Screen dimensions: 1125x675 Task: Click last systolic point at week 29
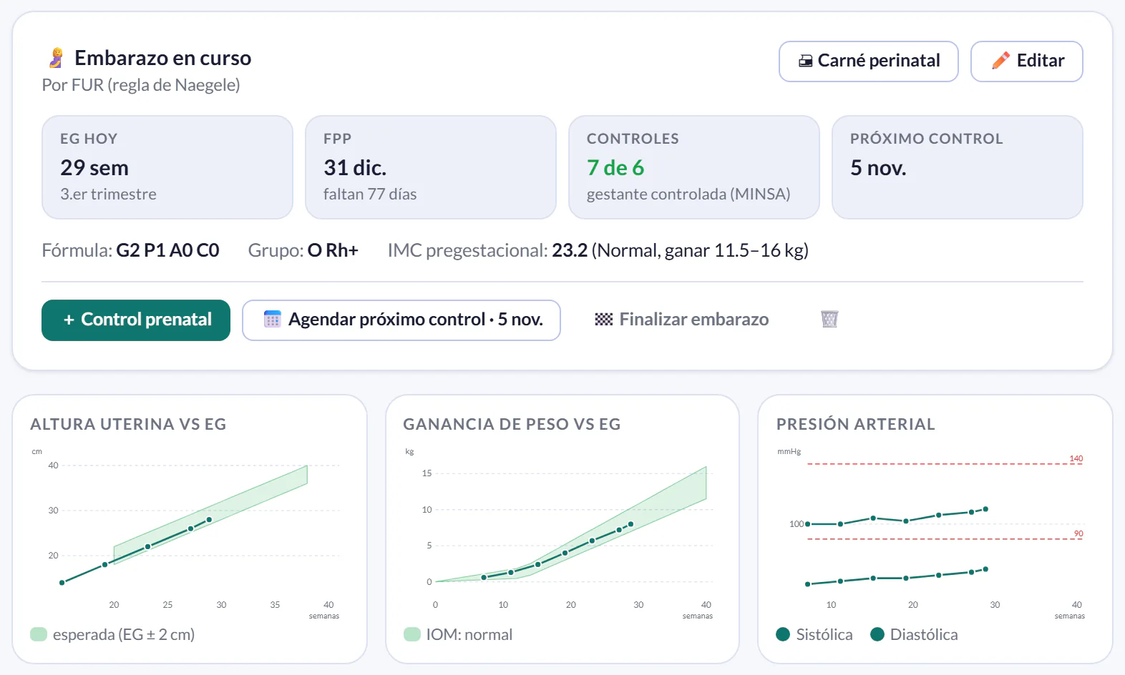pos(985,509)
